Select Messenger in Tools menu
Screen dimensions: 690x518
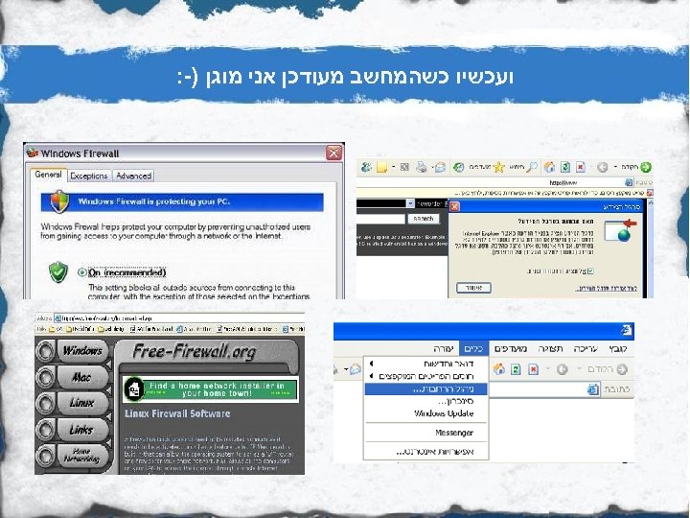(x=425, y=433)
